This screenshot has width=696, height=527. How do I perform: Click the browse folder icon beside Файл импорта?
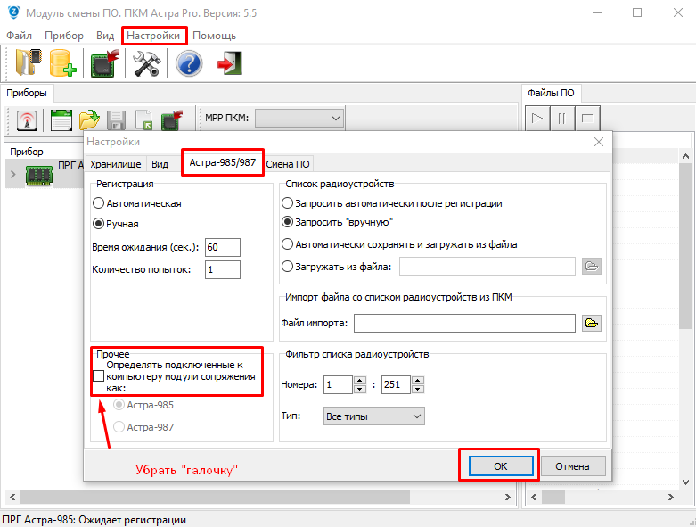coord(592,323)
